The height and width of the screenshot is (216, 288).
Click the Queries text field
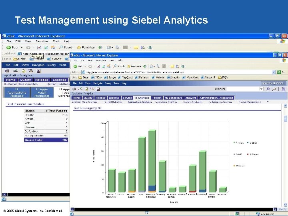pyautogui.click(x=243, y=89)
